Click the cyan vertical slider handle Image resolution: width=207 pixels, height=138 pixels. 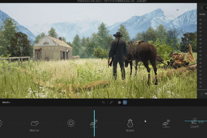(94, 123)
